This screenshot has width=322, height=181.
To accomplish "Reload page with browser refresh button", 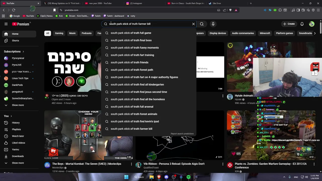I will (x=14, y=10).
